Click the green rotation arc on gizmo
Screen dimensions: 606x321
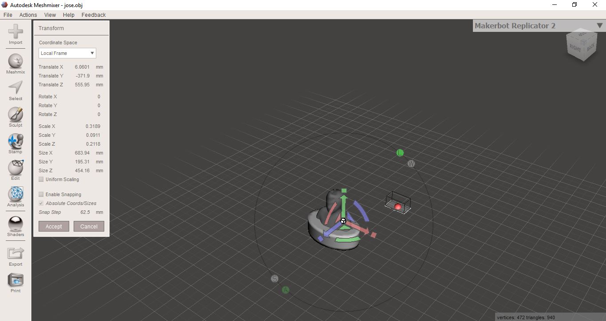(348, 240)
